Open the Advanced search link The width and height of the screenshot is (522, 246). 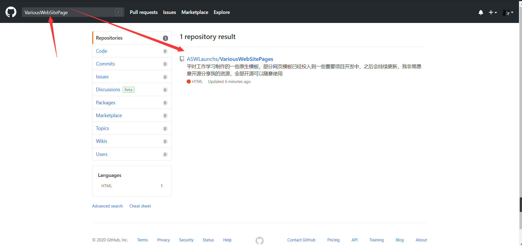click(107, 206)
